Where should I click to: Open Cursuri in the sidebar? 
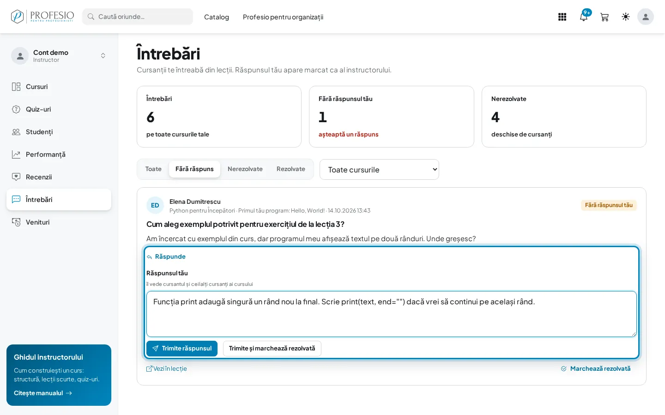click(59, 87)
